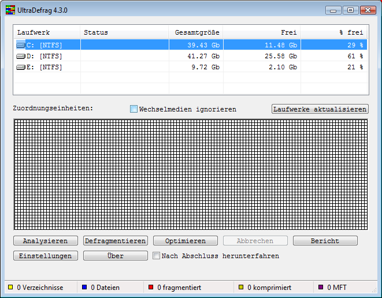Sort by Gesamtgröße column header
This screenshot has height=298, width=382.
196,32
